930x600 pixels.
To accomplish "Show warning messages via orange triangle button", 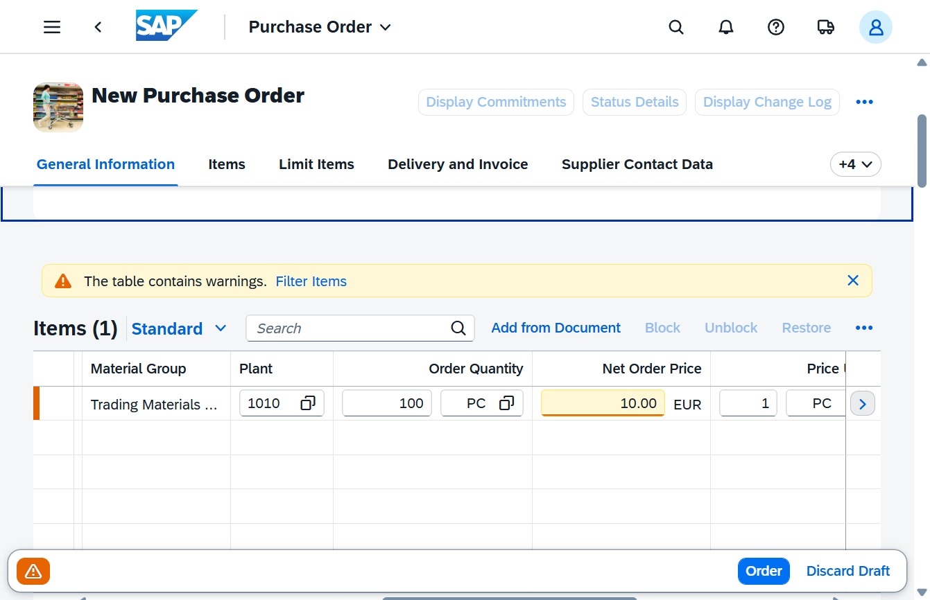I will coord(33,572).
